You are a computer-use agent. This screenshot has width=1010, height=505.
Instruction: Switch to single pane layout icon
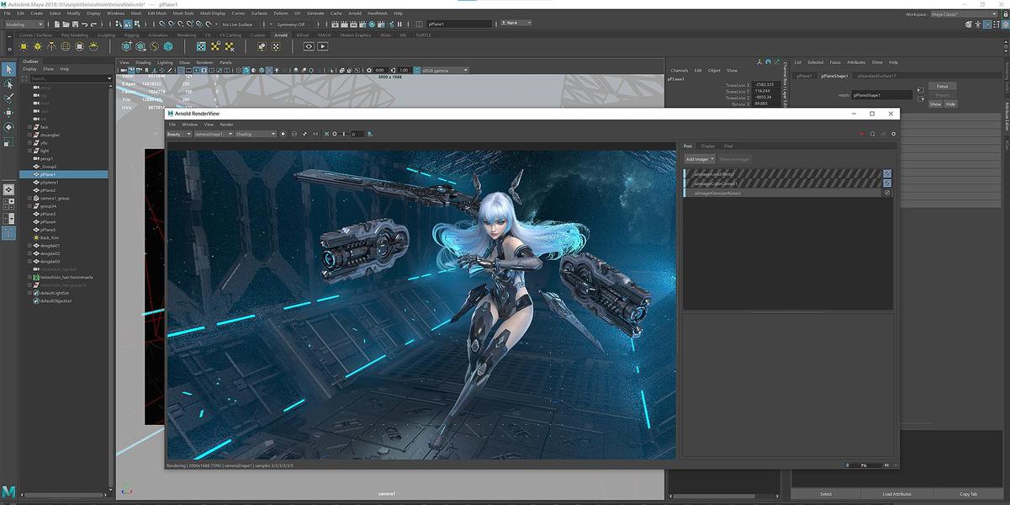[8, 190]
